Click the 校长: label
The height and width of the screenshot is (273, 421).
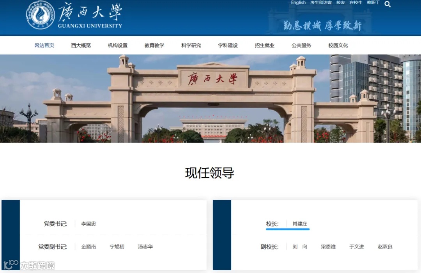[x=272, y=224]
